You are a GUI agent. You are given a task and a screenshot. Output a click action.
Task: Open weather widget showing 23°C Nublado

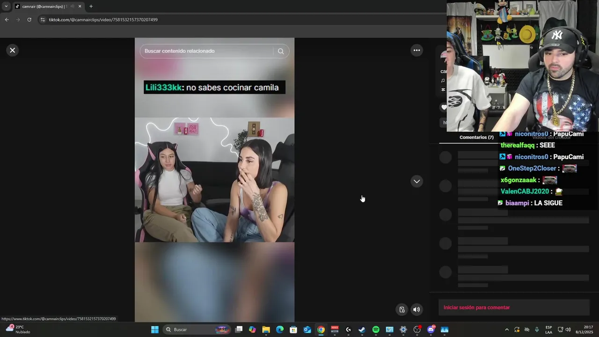pyautogui.click(x=19, y=330)
